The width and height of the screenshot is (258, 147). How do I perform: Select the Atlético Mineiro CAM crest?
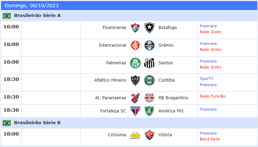pyautogui.click(x=135, y=80)
